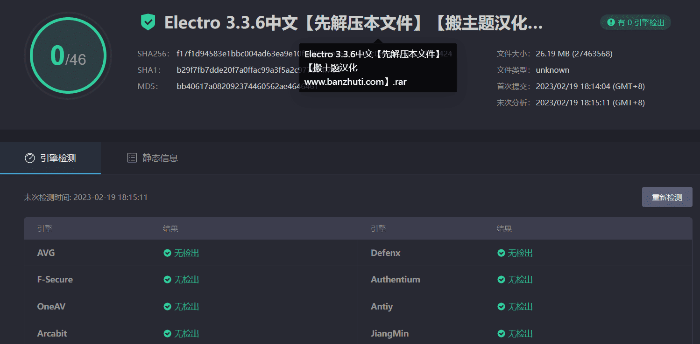Click 无检出 result text for OneAV

coord(187,307)
